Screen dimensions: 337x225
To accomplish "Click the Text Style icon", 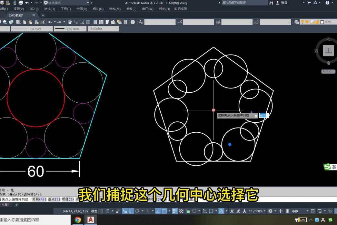I will (x=141, y=22).
